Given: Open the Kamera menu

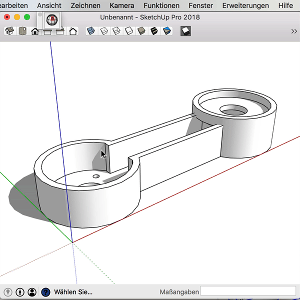Looking at the screenshot, I should pos(121,5).
